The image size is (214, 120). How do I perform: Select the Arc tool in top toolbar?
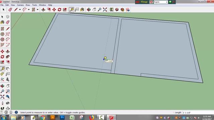click(x=24, y=10)
